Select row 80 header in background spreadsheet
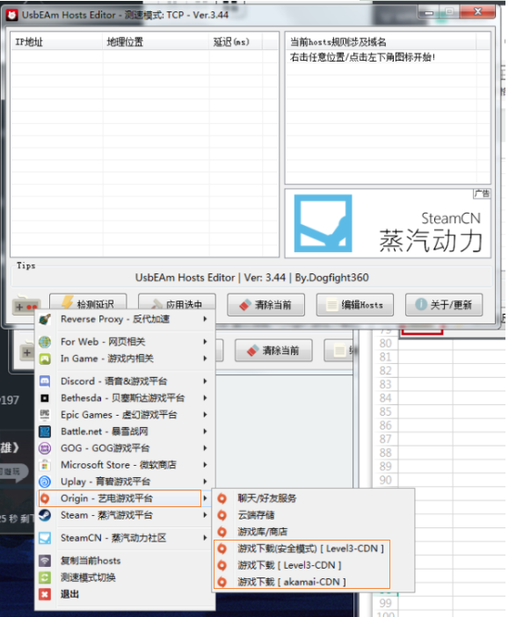This screenshot has height=617, width=516. 385,344
